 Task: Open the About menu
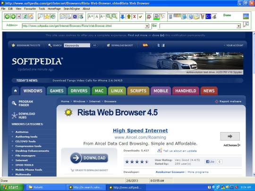coord(86,8)
